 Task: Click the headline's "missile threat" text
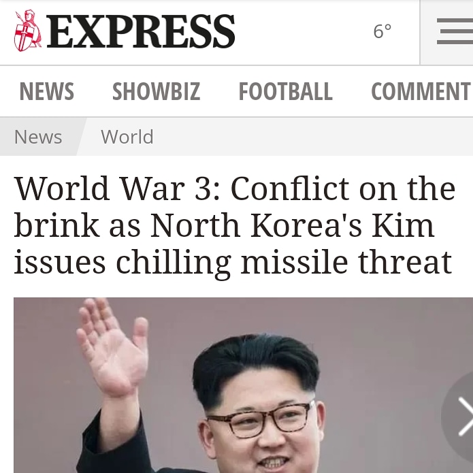coord(346,263)
